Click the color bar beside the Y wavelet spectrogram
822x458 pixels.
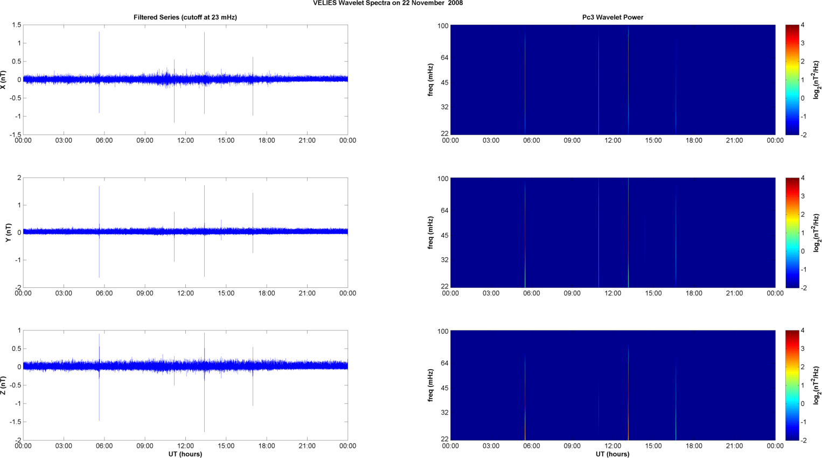(792, 232)
